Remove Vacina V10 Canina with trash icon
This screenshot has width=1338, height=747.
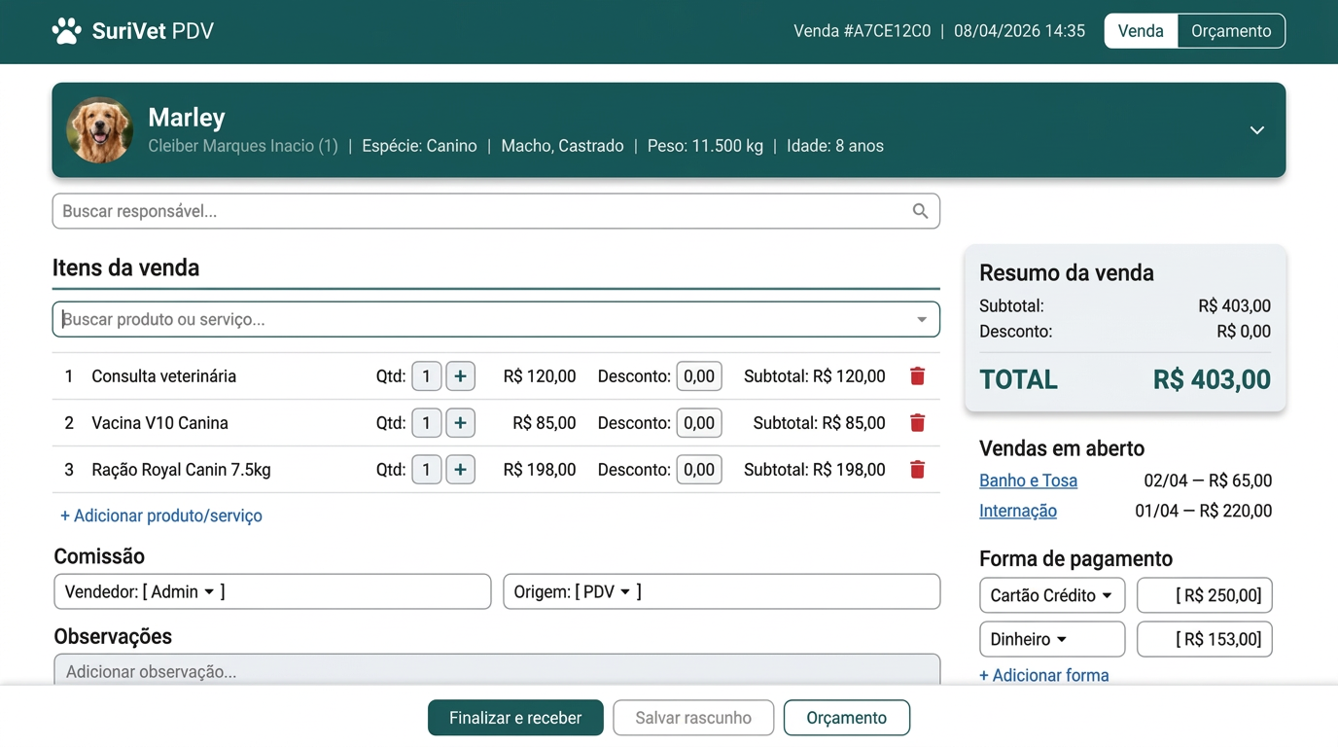[x=917, y=423]
